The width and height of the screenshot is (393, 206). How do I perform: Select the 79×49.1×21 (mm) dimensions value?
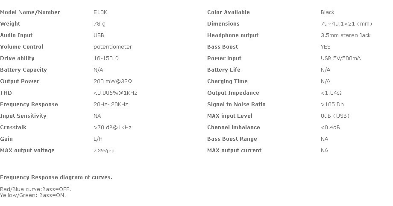coord(346,24)
